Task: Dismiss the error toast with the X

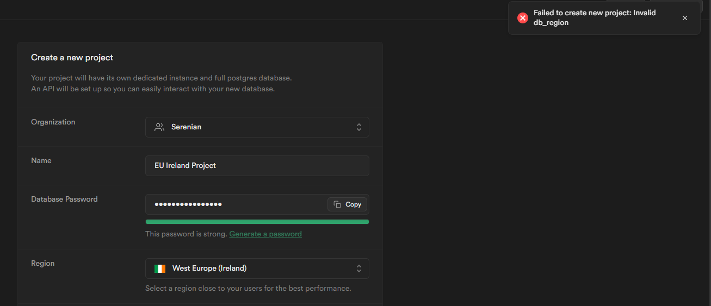Action: click(x=685, y=18)
